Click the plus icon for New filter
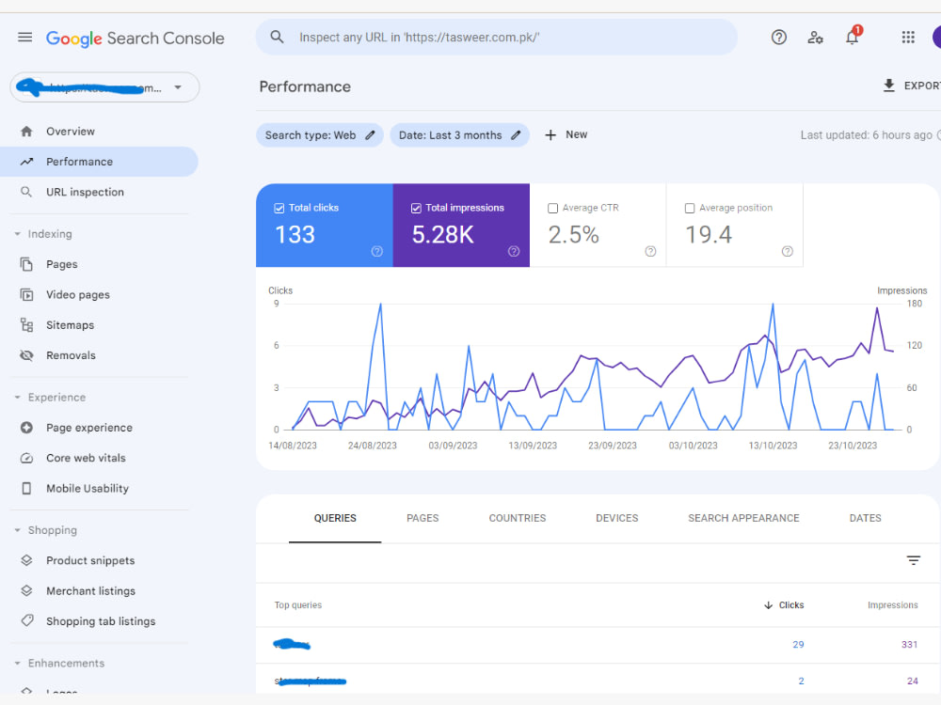 click(550, 135)
